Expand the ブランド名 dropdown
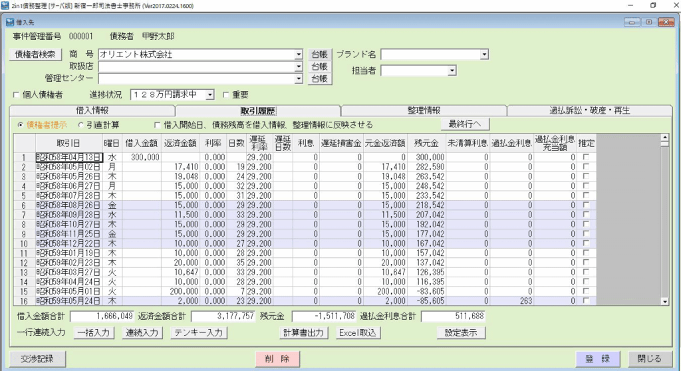The height and width of the screenshot is (371, 681). (x=484, y=55)
